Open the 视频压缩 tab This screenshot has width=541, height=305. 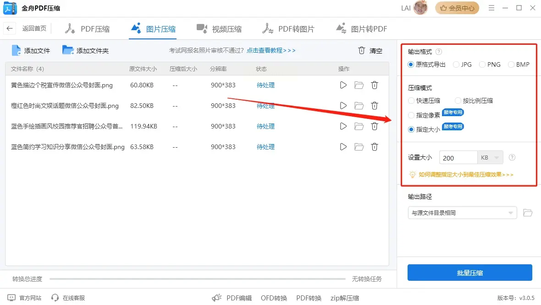pos(219,29)
